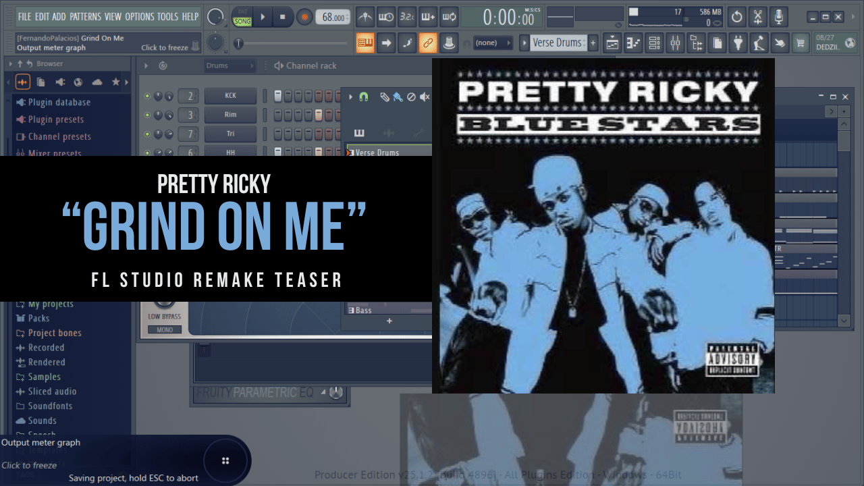Click the touch controller hand icon
This screenshot has width=864, height=486.
tap(780, 43)
